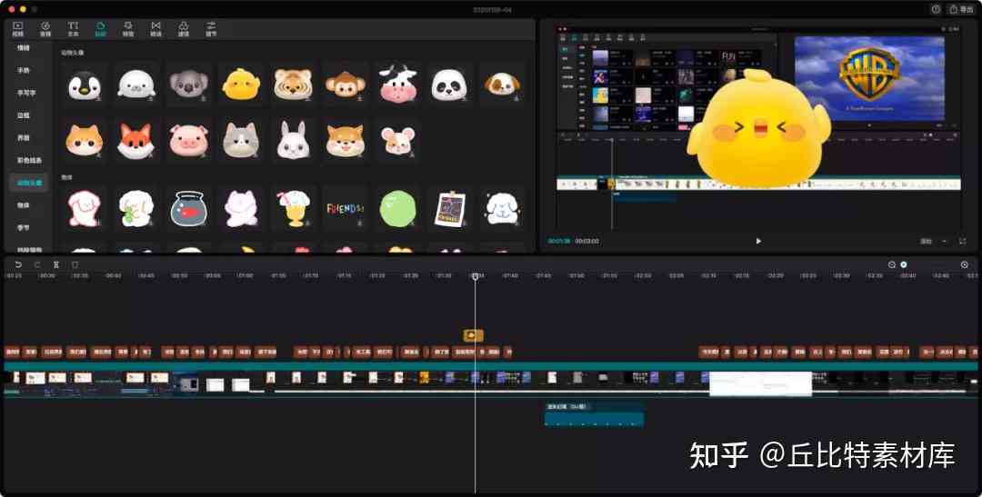The height and width of the screenshot is (497, 982).
Task: Open the Filters (滤镜) tab
Action: pos(184,29)
